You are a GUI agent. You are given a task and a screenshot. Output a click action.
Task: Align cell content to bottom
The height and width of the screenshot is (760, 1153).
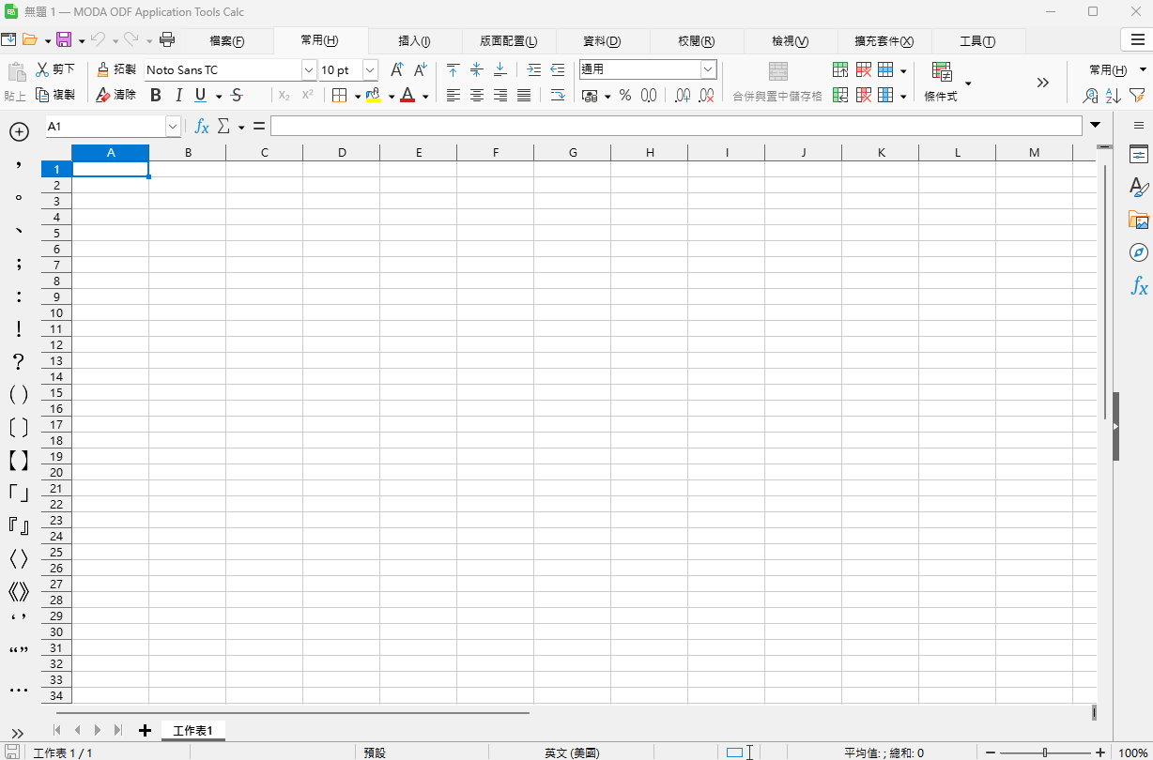click(x=500, y=69)
